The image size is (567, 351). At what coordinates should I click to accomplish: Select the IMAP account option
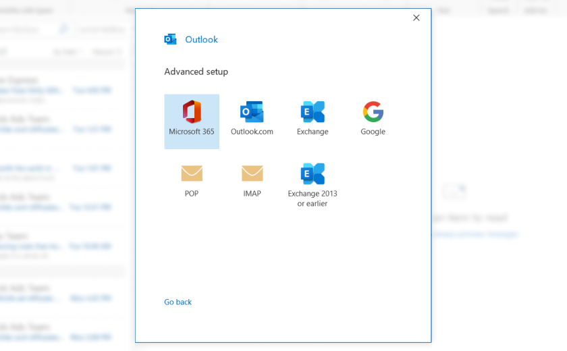coord(252,182)
